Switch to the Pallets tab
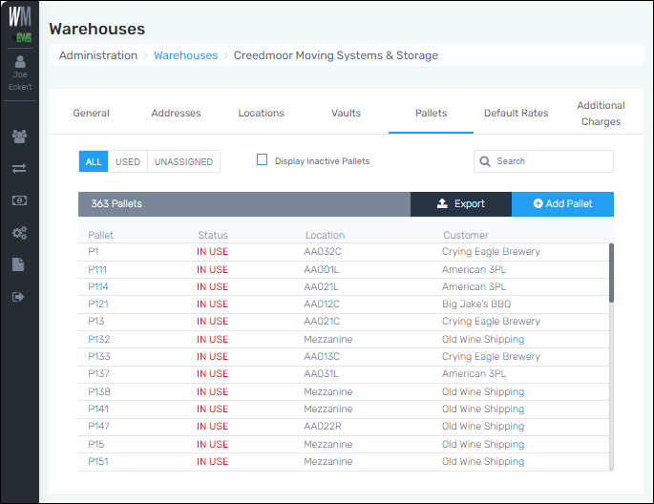The image size is (654, 504). point(431,113)
